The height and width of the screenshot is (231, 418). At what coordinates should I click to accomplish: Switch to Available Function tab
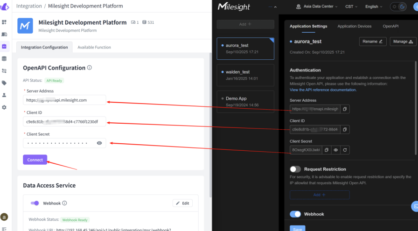pyautogui.click(x=94, y=47)
